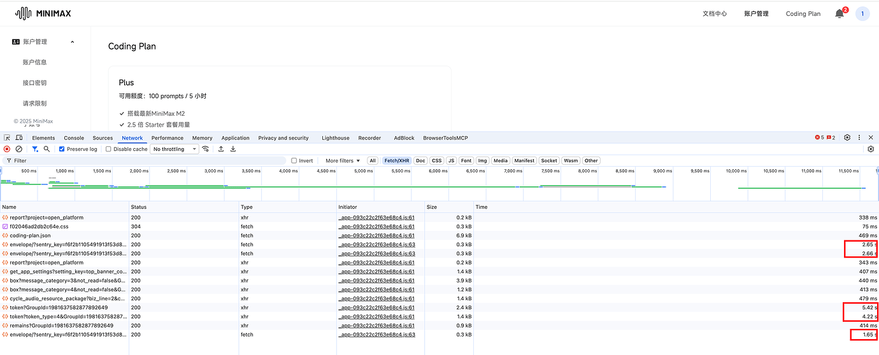Toggle the Font filter chip

pos(466,160)
